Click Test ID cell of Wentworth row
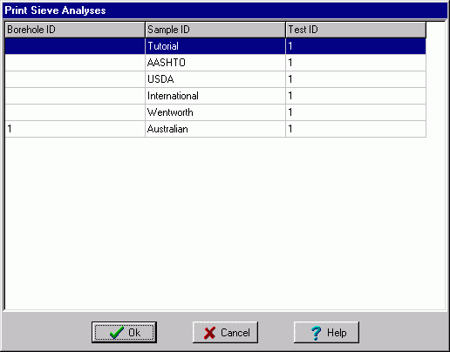Viewport: 450px width, 352px height. [356, 112]
